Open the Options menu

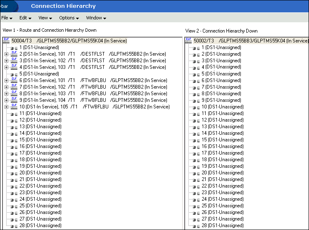tap(69, 18)
